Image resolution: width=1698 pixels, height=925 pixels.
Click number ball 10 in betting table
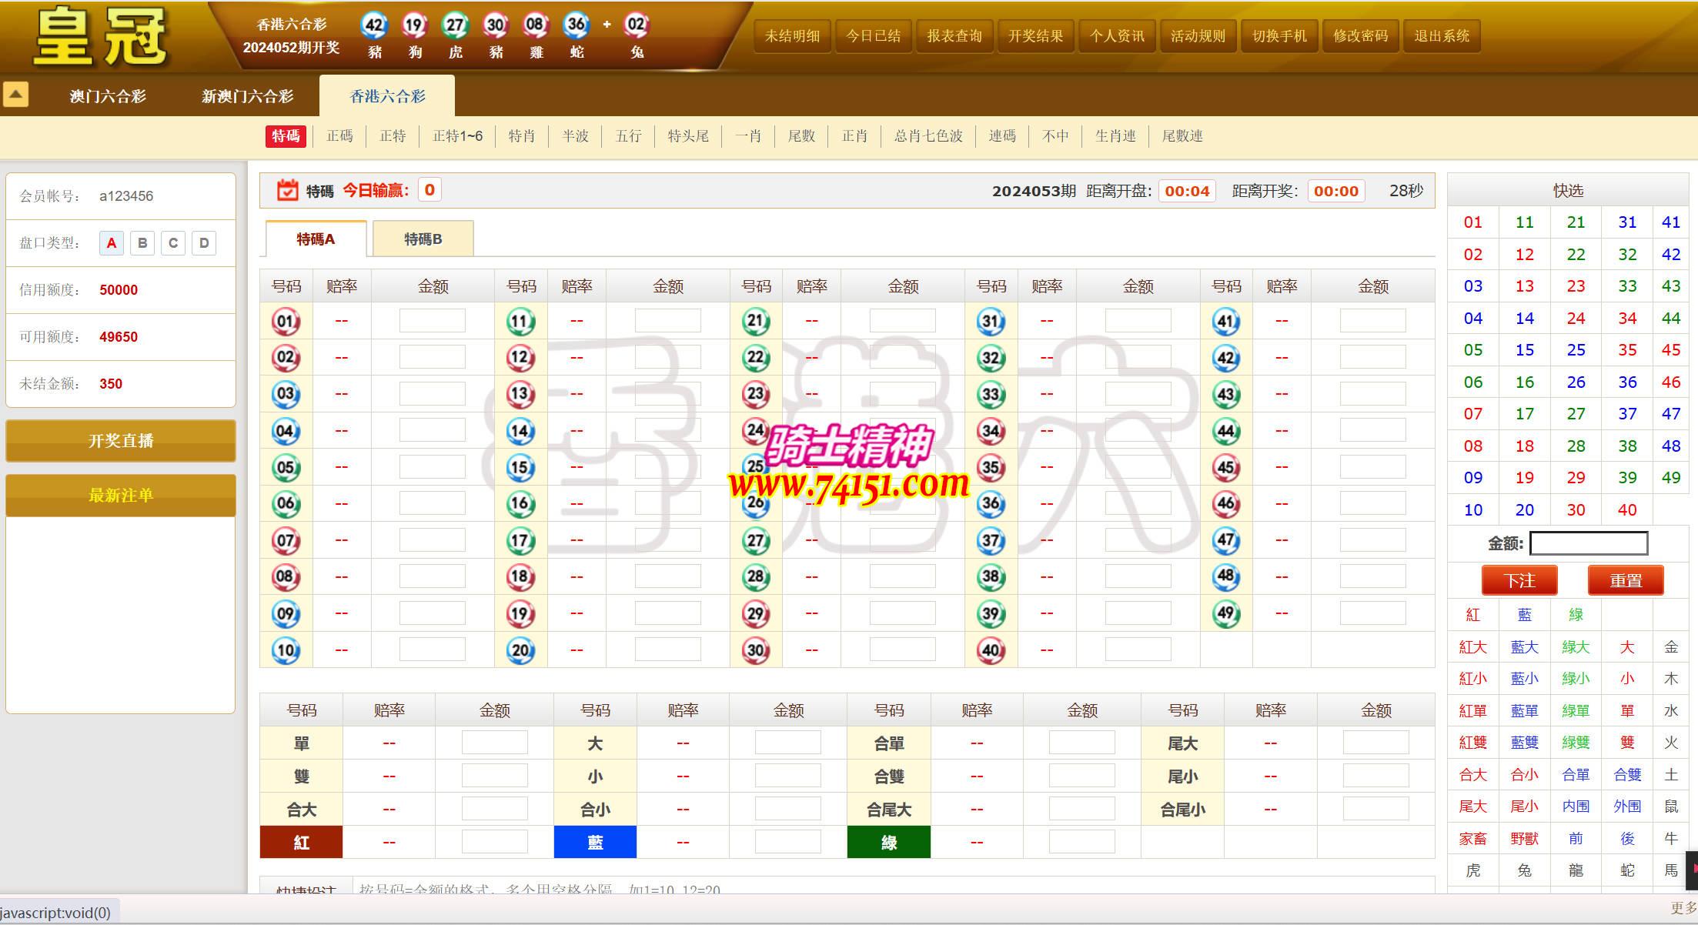286,650
